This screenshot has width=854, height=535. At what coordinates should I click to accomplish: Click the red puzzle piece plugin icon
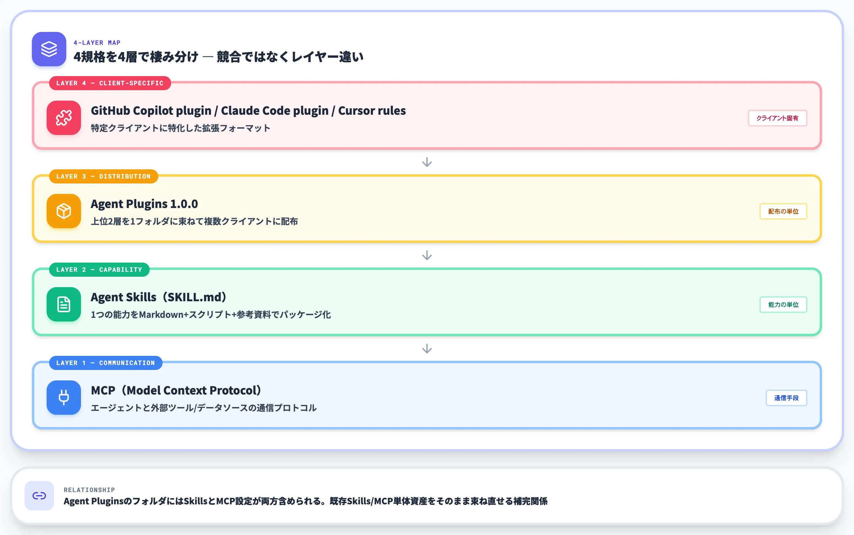pos(64,118)
